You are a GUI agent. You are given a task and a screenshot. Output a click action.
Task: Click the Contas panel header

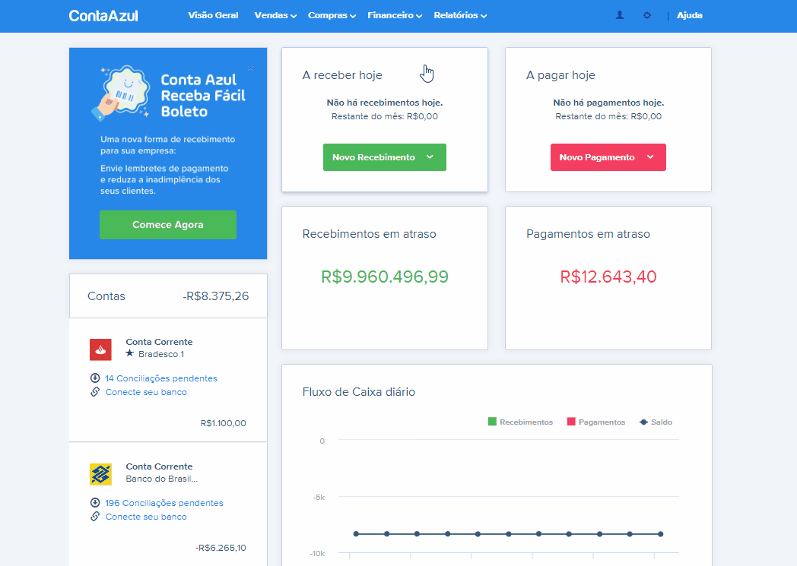pyautogui.click(x=168, y=296)
